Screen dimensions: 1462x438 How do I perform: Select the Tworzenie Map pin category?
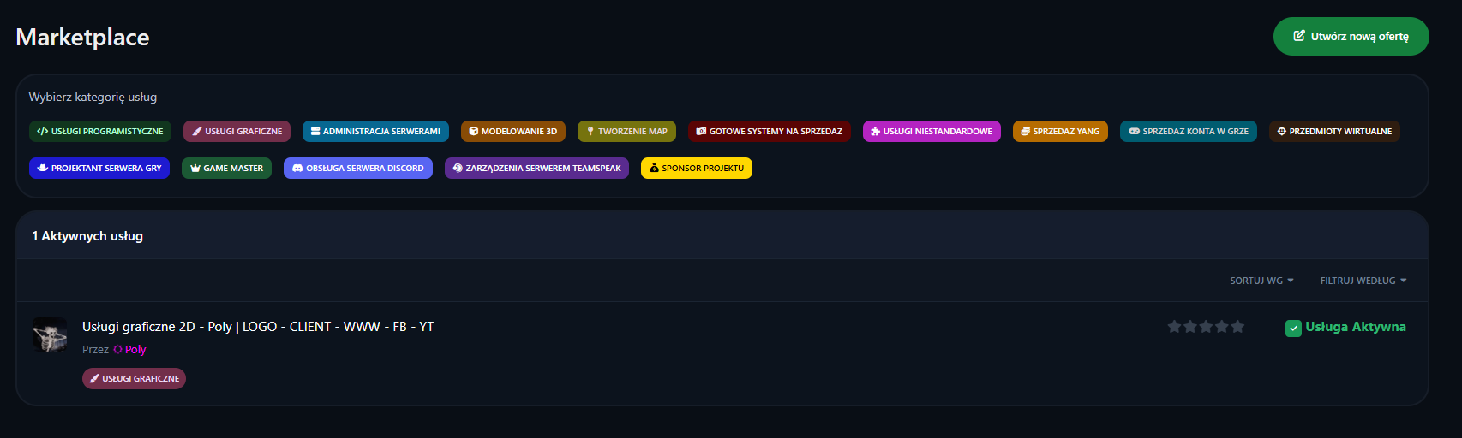[626, 132]
